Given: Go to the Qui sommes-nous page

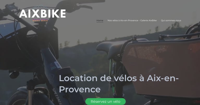Looking at the screenshot, I should pyautogui.click(x=171, y=20).
